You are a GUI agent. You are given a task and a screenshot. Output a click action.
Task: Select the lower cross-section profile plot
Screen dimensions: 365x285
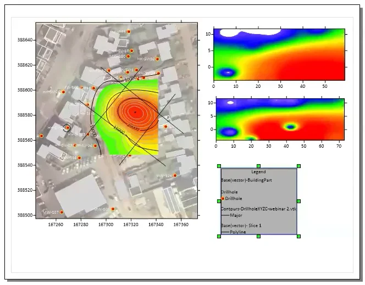click(280, 119)
